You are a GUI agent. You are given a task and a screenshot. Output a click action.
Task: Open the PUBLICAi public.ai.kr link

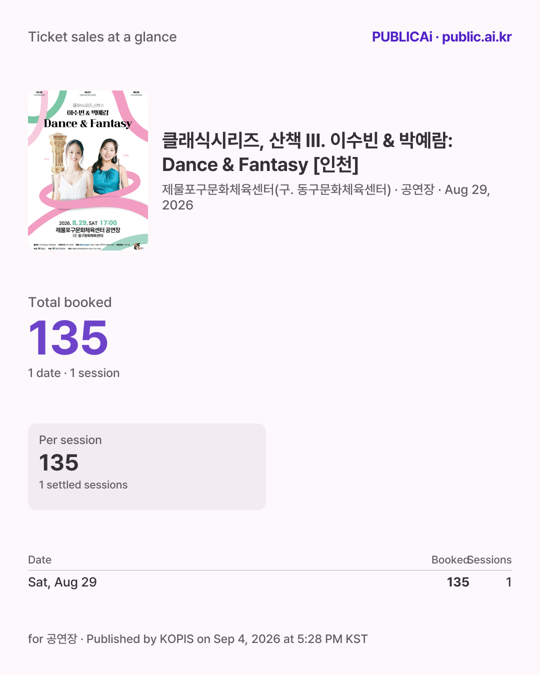pos(441,37)
